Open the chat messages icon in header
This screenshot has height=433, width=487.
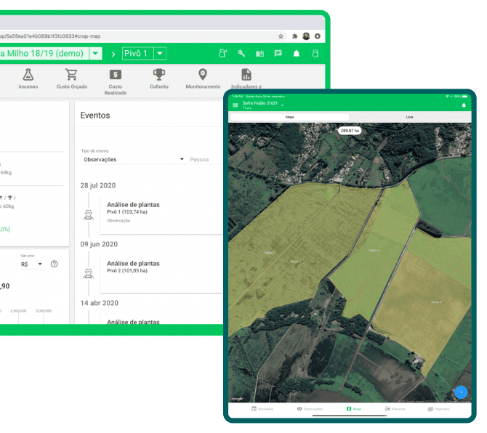(278, 54)
